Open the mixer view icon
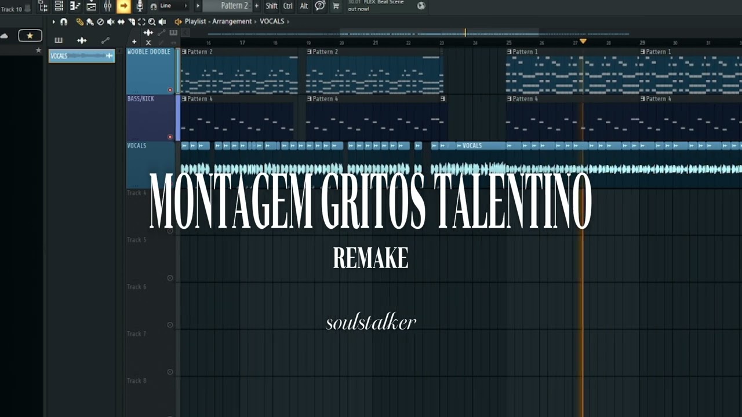This screenshot has height=417, width=742. (108, 6)
